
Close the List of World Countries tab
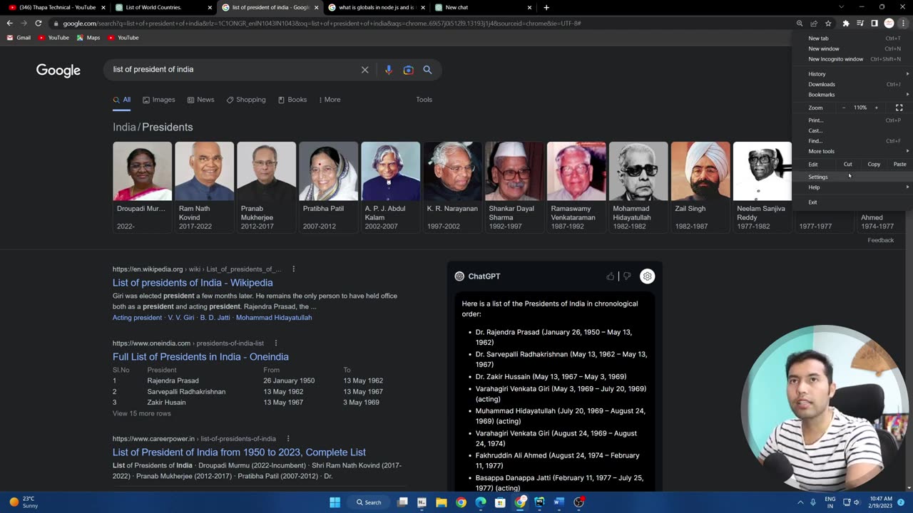pos(210,7)
